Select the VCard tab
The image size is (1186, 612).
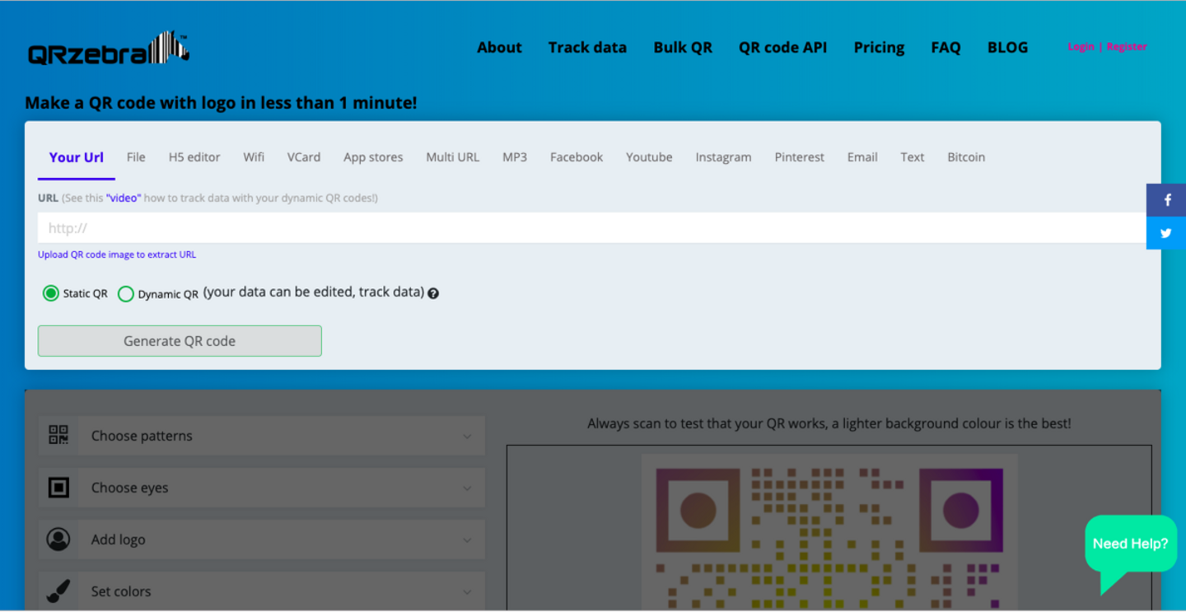304,157
